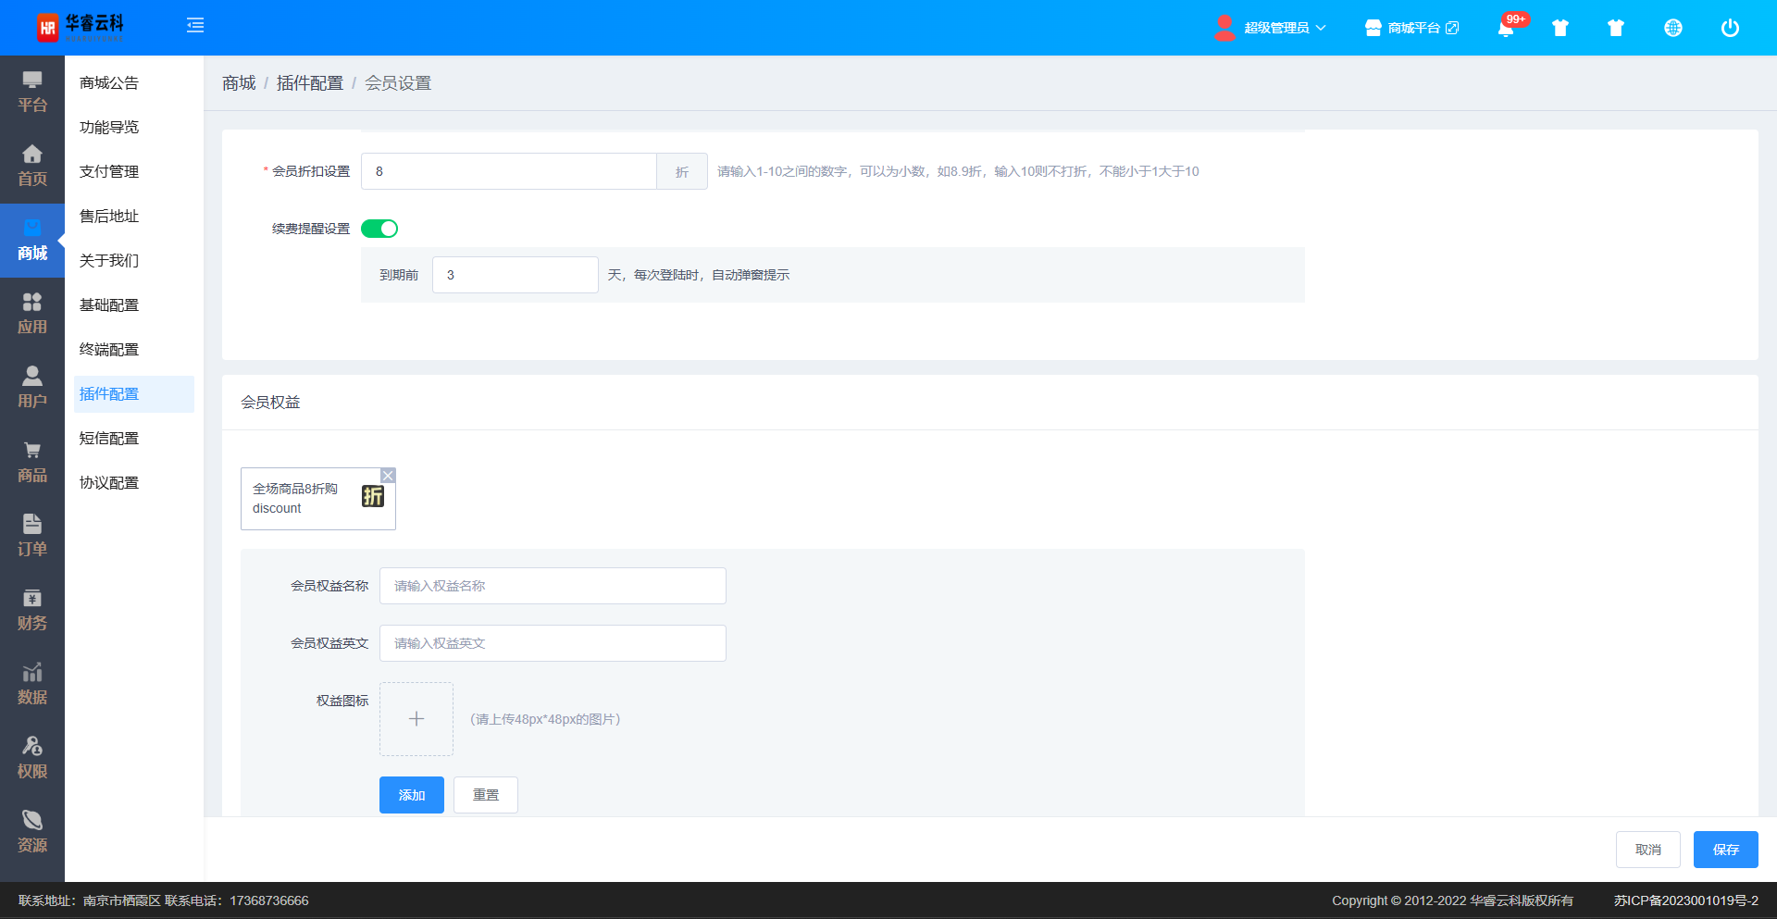Screen dimensions: 1777x919
Task: Click the notification bell icon
Action: point(1506,29)
